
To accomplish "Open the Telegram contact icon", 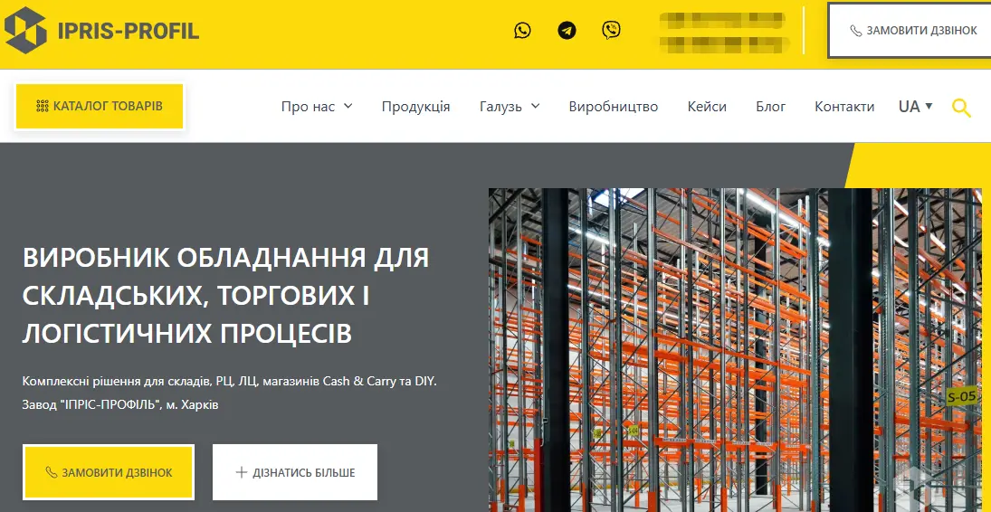I will pyautogui.click(x=567, y=30).
